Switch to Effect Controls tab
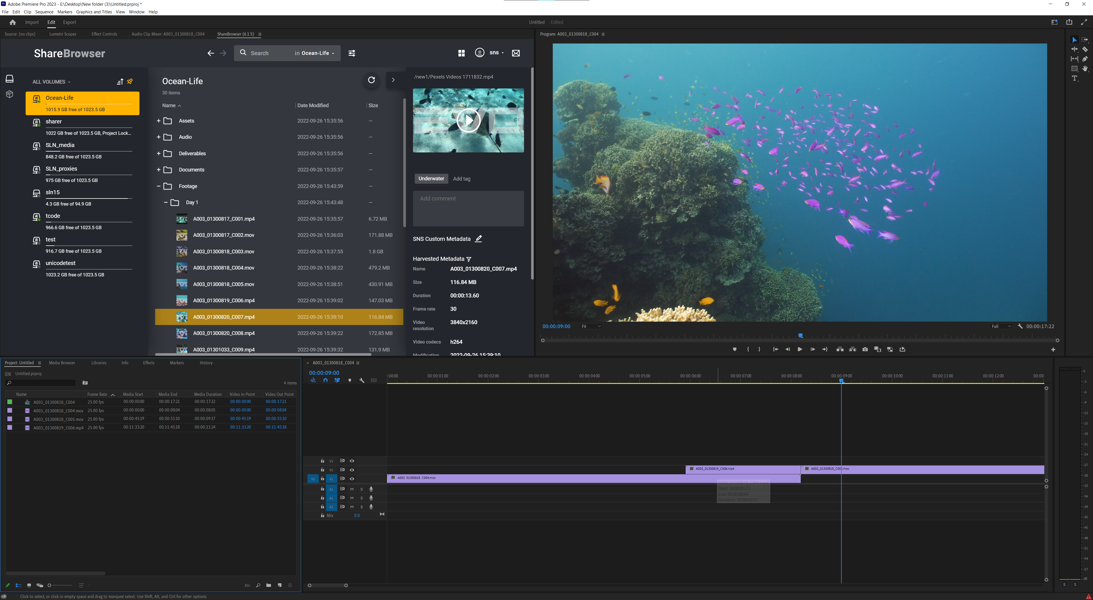 [x=104, y=34]
